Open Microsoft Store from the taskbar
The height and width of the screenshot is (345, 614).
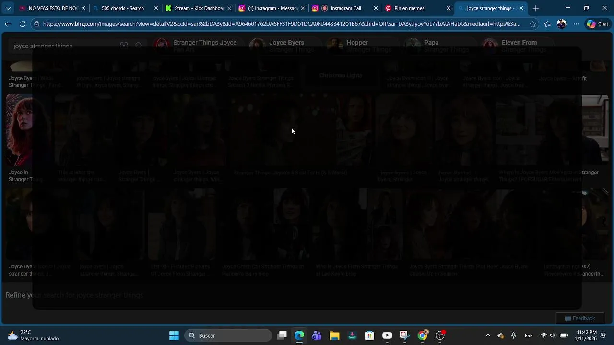coord(369,335)
